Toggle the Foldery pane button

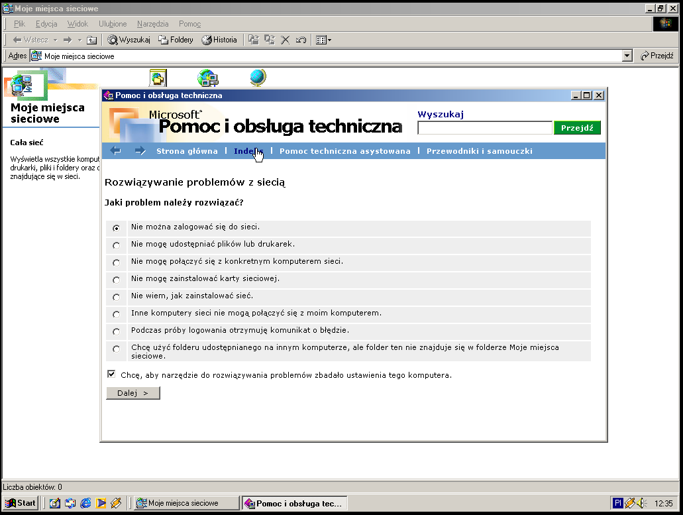coord(176,40)
